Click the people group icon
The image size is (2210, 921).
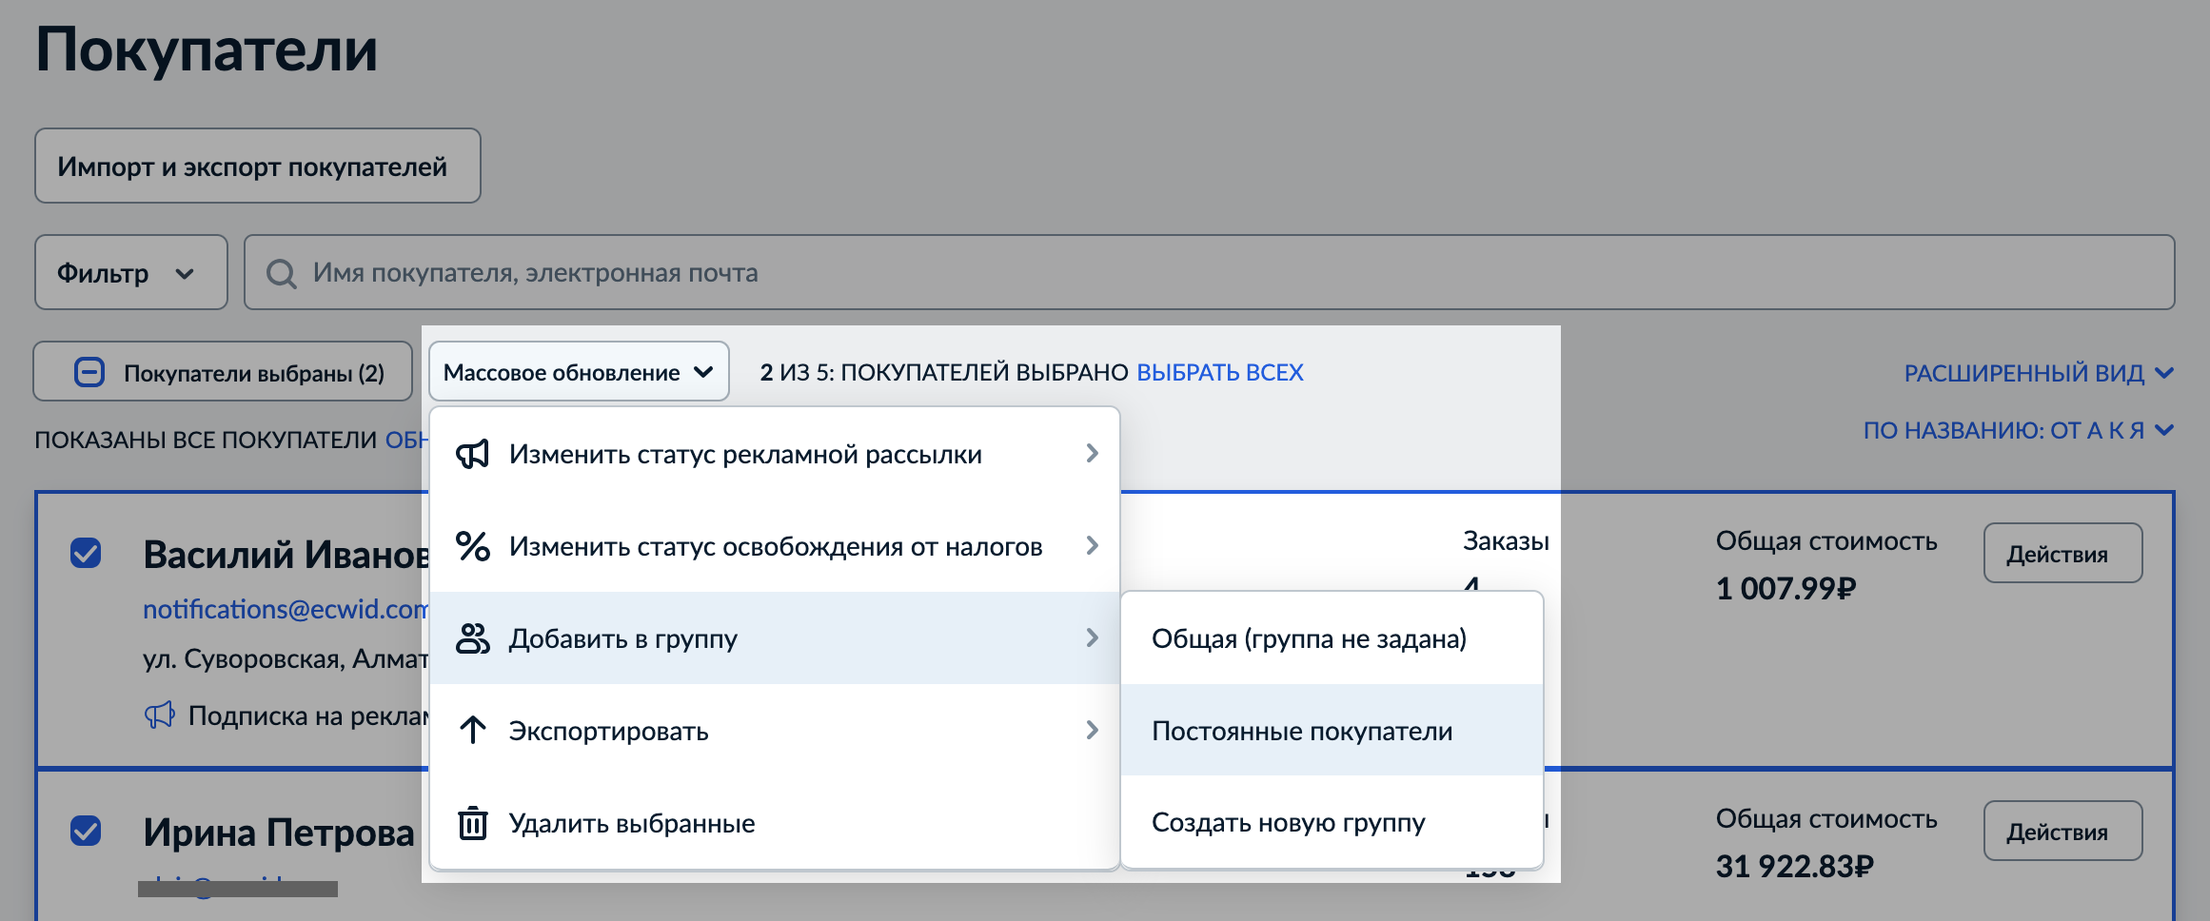472,638
